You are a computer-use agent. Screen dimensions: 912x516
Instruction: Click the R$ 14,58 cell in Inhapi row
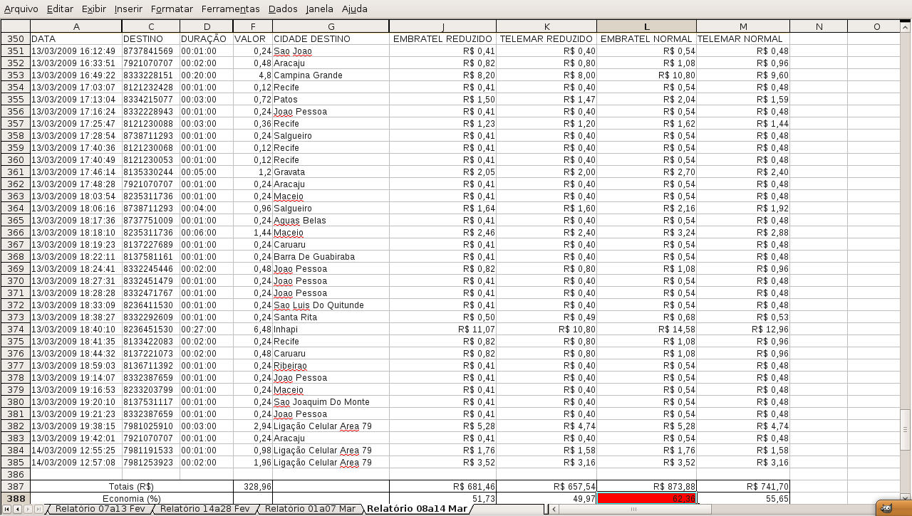pos(646,329)
